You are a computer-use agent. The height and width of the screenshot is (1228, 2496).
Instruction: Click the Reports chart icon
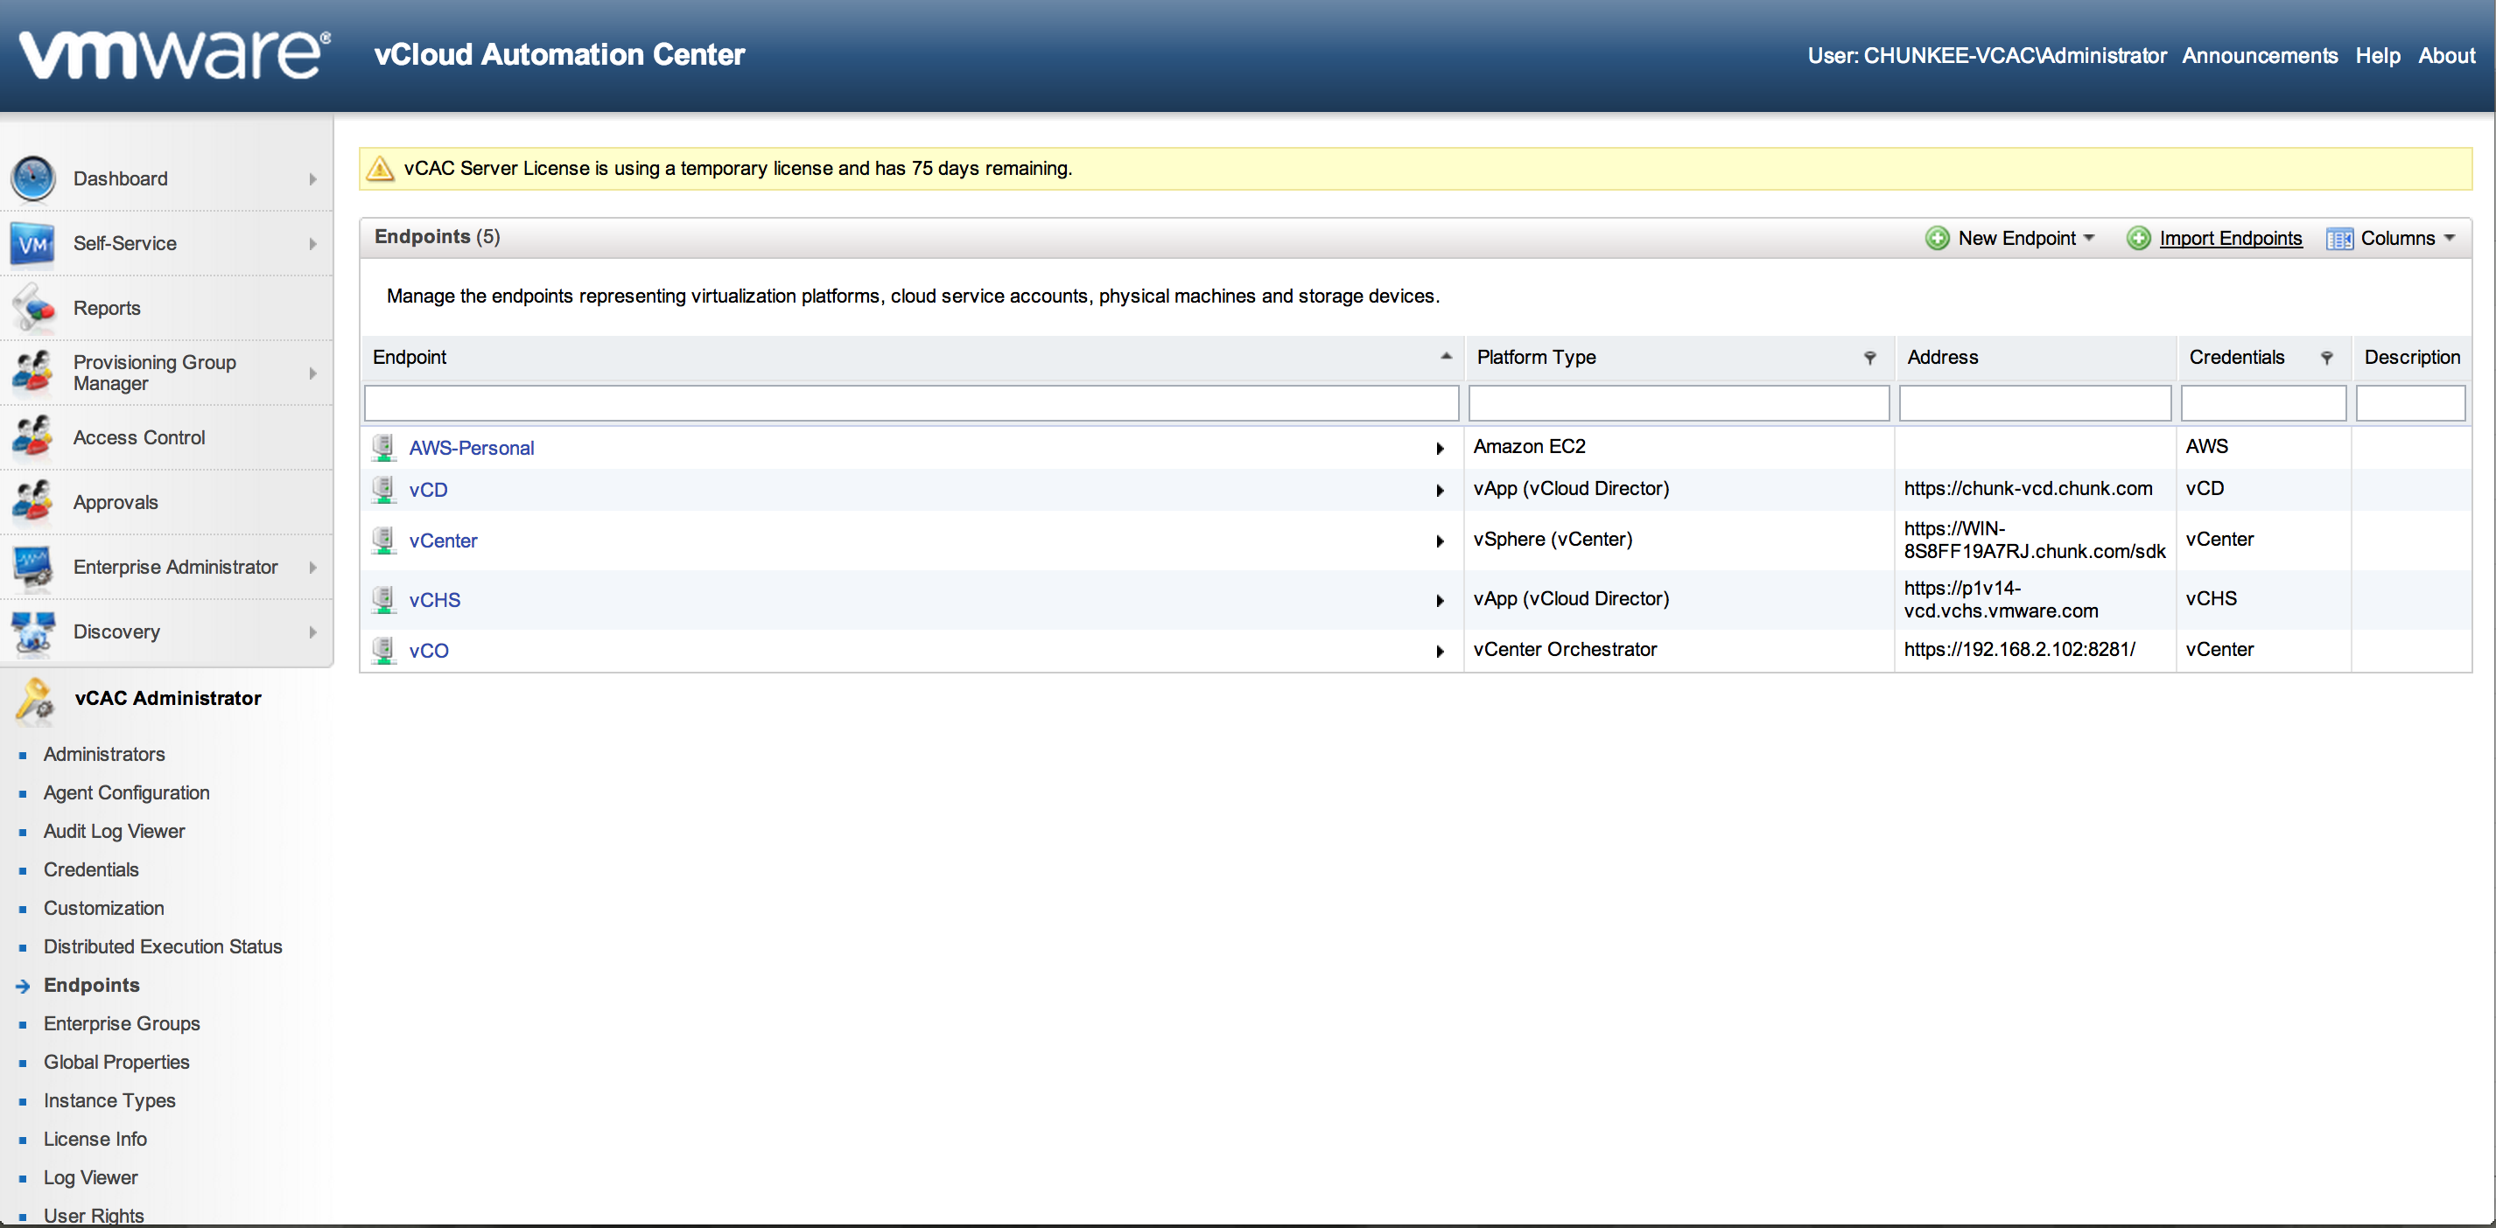33,308
